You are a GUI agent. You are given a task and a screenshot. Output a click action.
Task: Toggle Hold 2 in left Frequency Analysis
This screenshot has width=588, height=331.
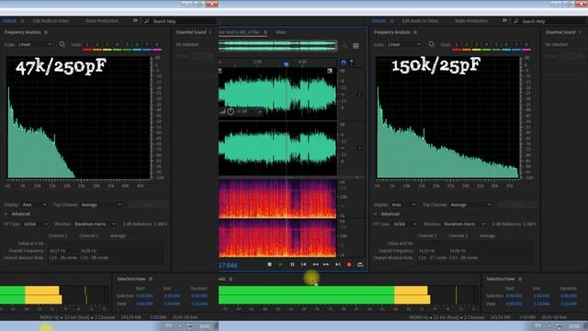(97, 45)
